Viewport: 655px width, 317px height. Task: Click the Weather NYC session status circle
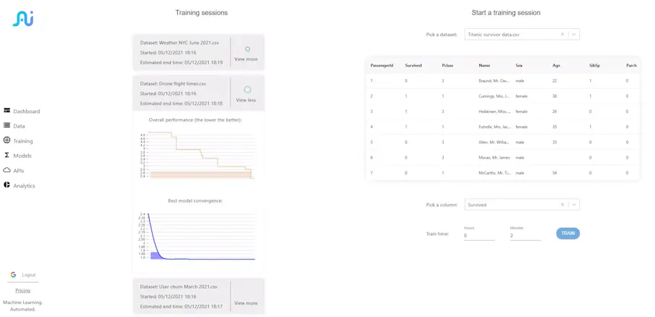pyautogui.click(x=247, y=49)
